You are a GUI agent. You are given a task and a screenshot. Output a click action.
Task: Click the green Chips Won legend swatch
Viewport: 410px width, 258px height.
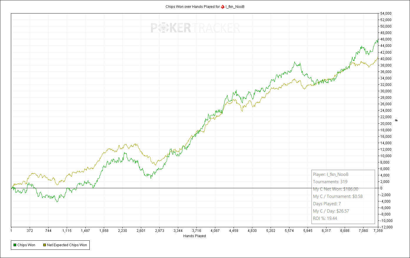15,245
